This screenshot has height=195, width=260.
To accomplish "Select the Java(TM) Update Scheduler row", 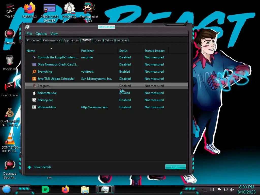I will (x=107, y=79).
